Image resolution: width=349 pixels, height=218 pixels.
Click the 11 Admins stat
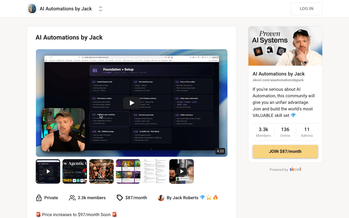click(307, 132)
